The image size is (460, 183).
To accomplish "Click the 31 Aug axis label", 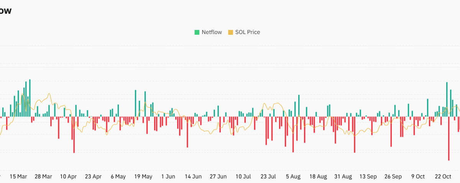I will pyautogui.click(x=343, y=177).
